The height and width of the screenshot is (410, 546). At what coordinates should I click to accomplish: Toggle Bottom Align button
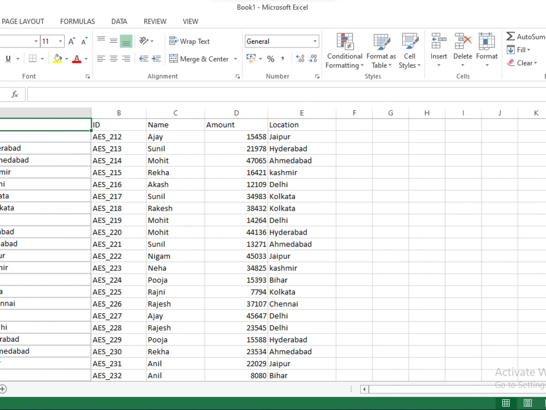[126, 41]
